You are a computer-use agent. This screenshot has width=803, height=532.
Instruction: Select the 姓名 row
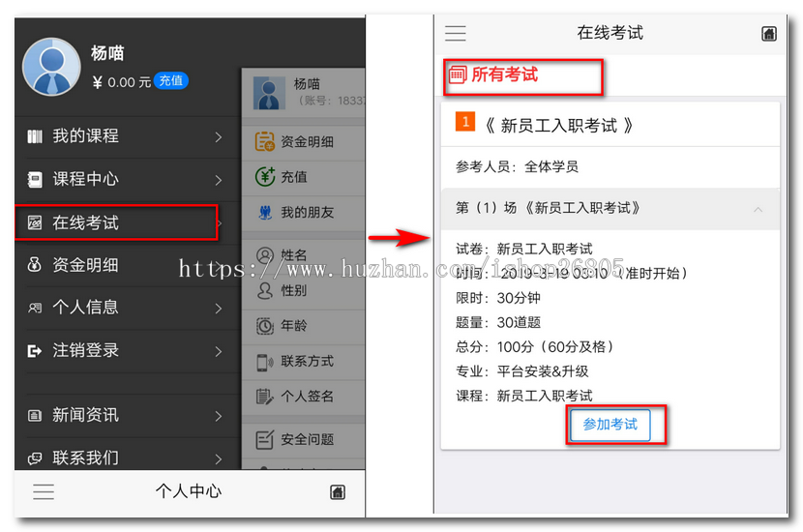pos(304,255)
